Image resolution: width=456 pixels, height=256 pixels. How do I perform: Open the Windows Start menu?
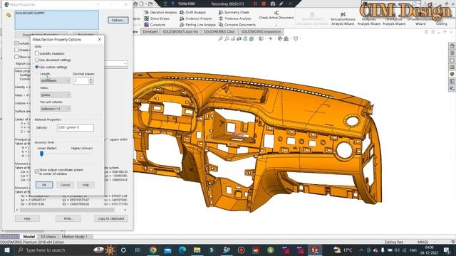click(x=7, y=250)
